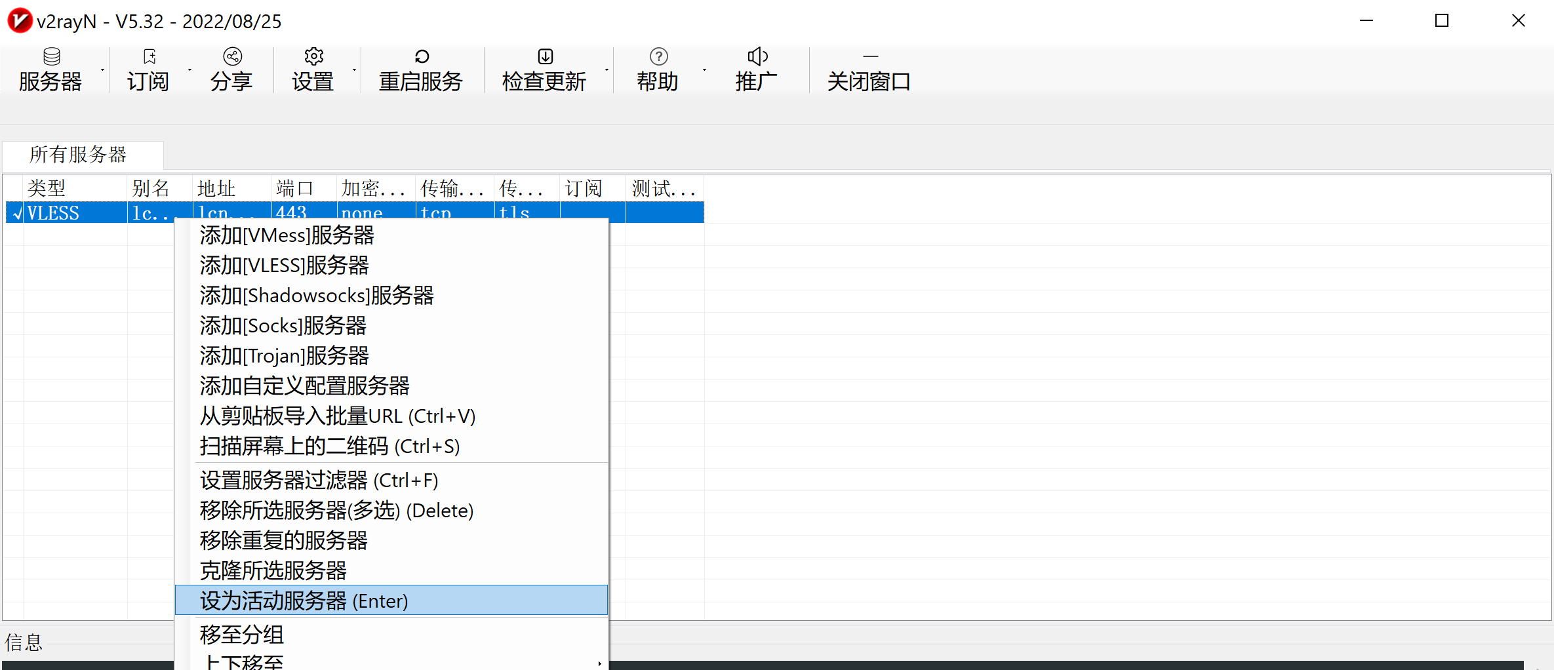Sort by 别名 column header
The width and height of the screenshot is (1554, 670).
(160, 189)
